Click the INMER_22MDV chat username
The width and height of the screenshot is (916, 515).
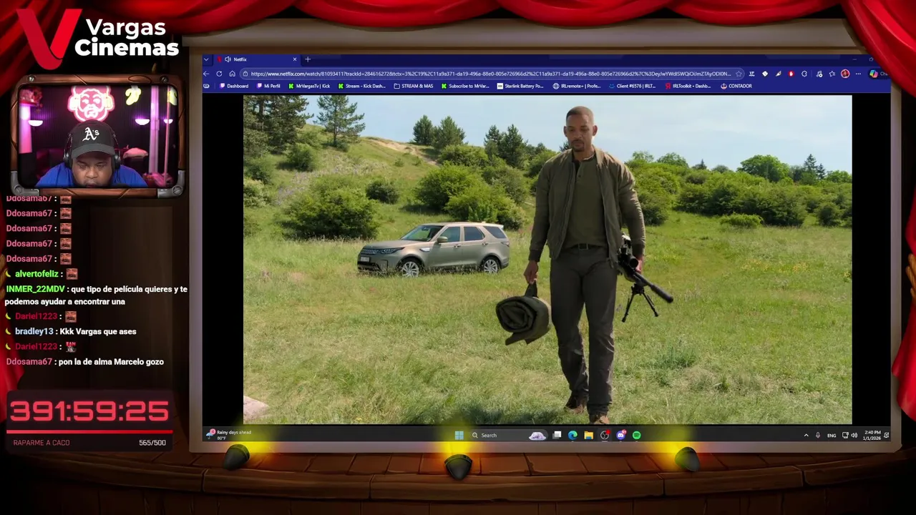[x=35, y=289]
